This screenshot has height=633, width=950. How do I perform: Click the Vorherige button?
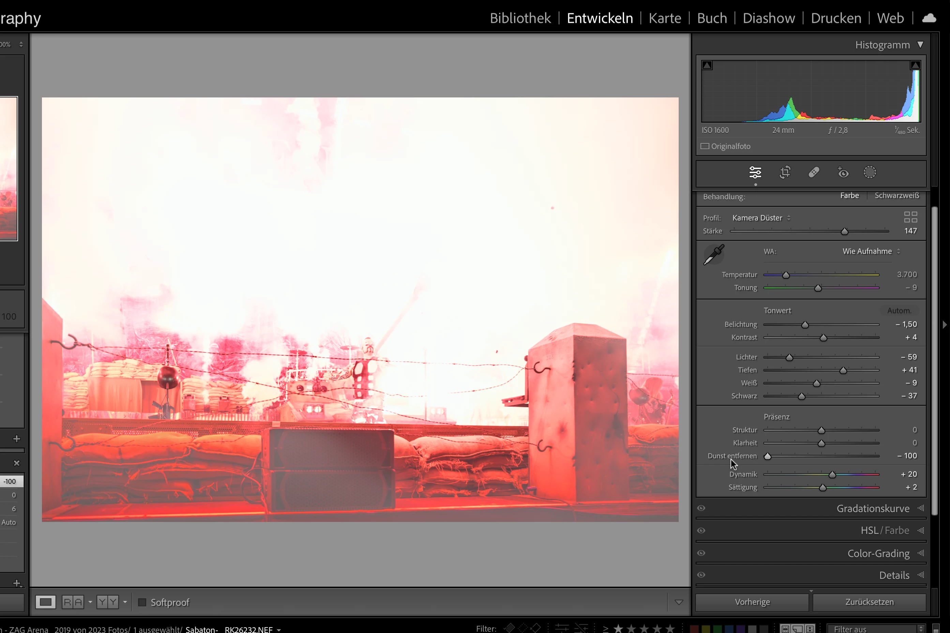(752, 602)
